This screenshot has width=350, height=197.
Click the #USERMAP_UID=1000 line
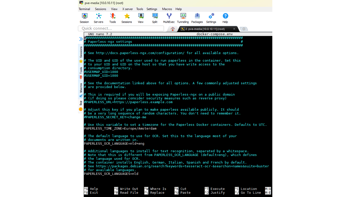101,72
